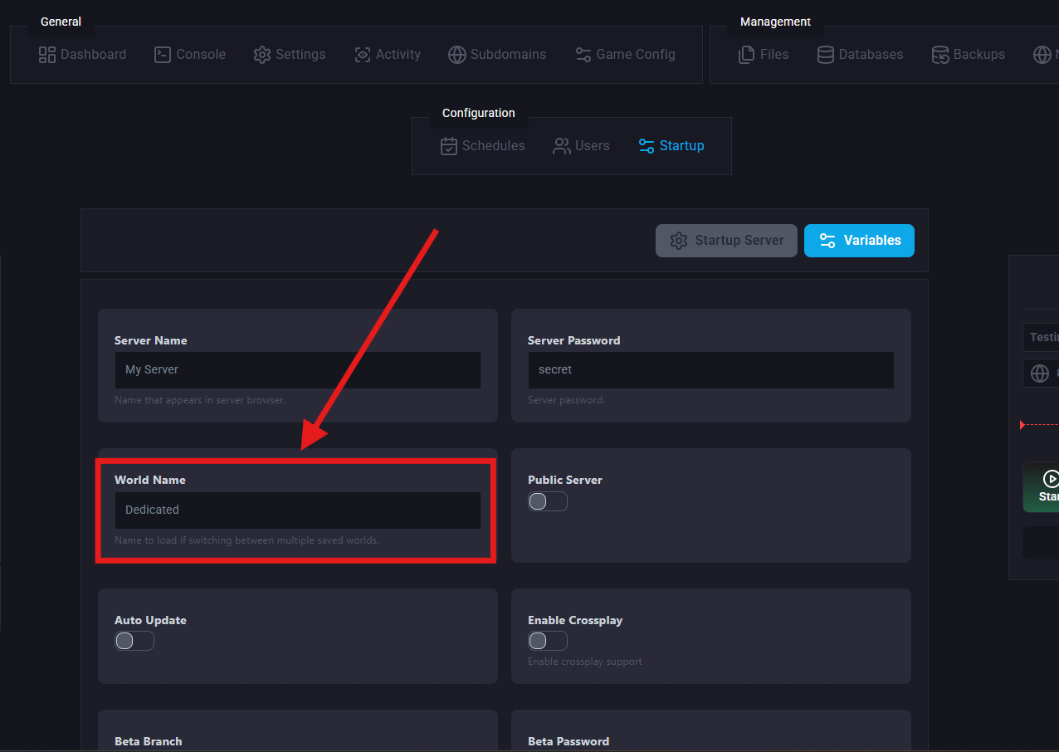Turn on Enable Crossplay switch
Viewport: 1059px width, 752px height.
coord(548,641)
